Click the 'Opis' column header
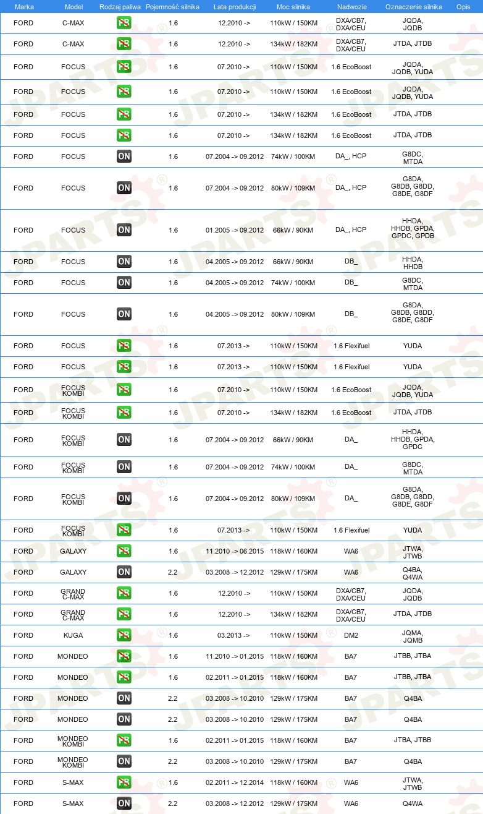Screen dimensions: 483x814 coord(463,7)
